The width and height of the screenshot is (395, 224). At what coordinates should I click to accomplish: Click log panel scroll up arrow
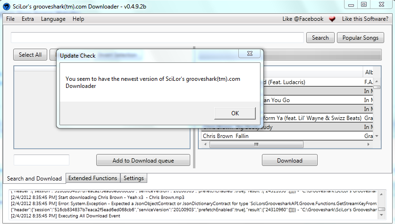click(381, 194)
